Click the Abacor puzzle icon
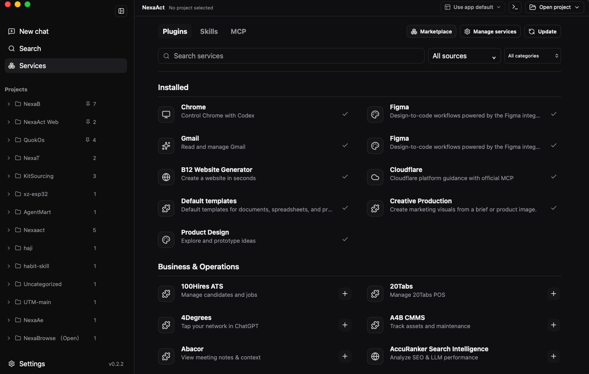 click(x=166, y=356)
